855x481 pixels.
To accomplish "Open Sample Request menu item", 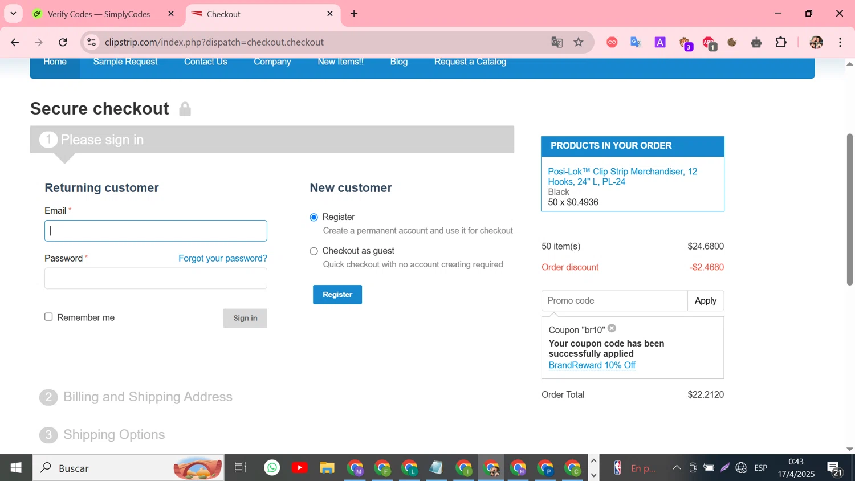I will (125, 62).
